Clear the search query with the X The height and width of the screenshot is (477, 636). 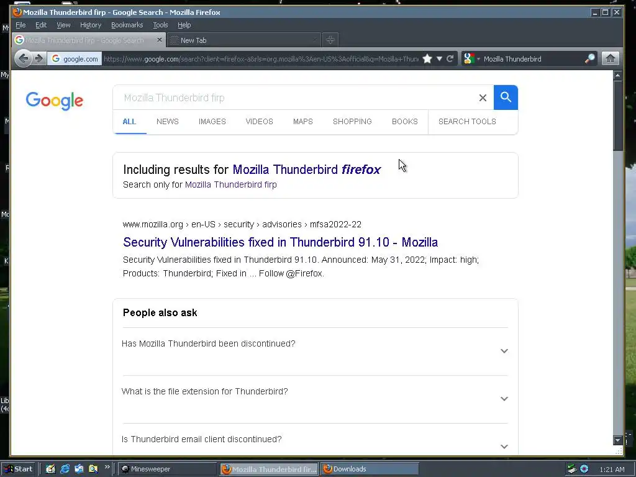tap(483, 98)
